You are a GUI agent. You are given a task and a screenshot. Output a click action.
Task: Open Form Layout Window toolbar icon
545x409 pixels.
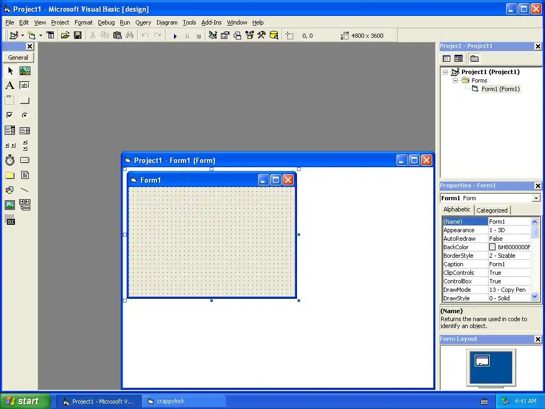[237, 35]
